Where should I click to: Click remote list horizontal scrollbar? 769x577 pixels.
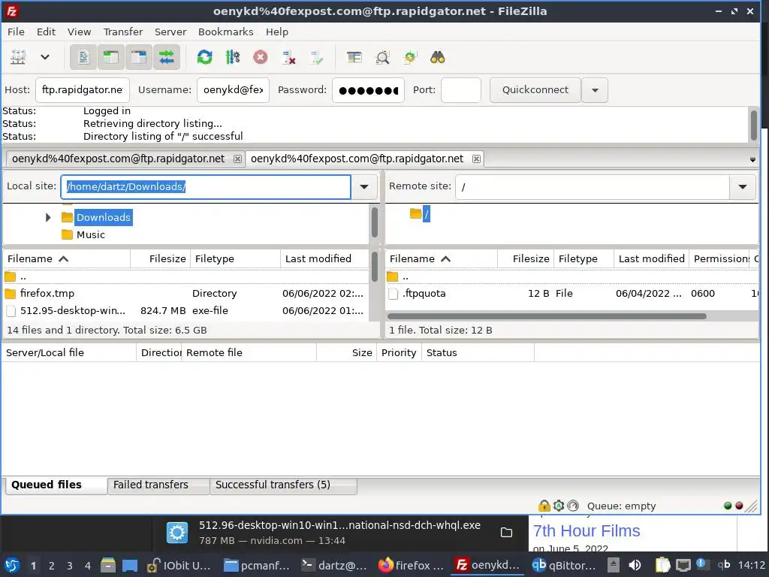pyautogui.click(x=547, y=316)
